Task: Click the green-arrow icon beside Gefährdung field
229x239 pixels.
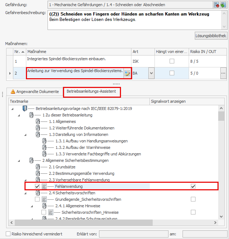Action: [x=223, y=5]
